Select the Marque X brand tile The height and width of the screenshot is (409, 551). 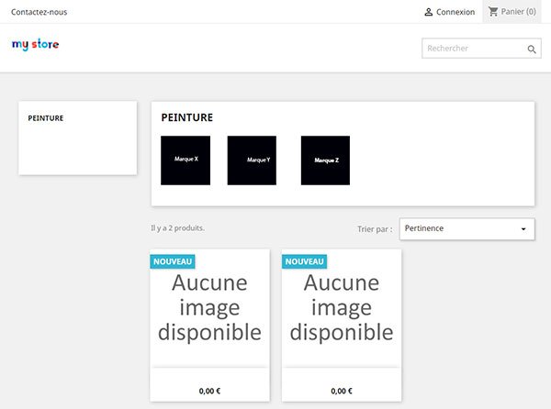(186, 160)
